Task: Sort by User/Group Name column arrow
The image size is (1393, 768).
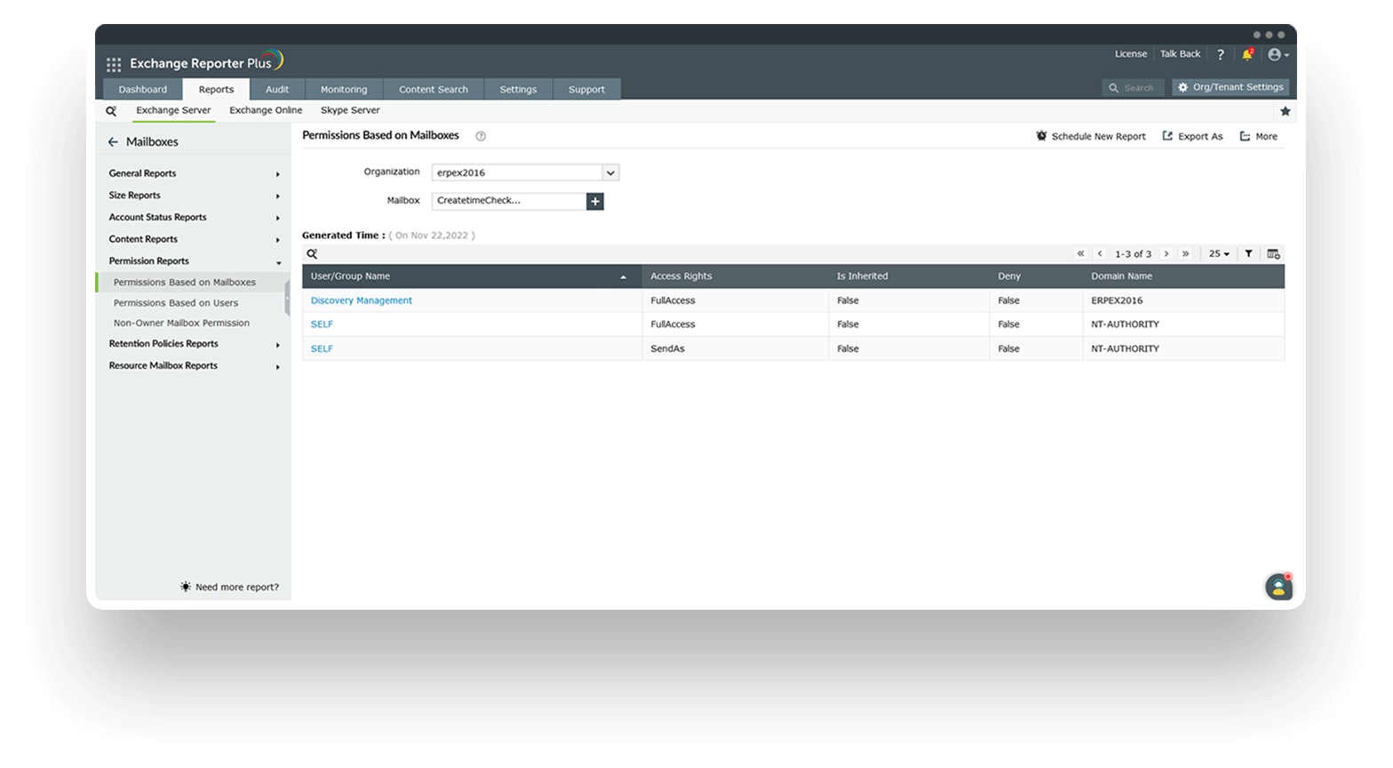Action: pyautogui.click(x=623, y=277)
